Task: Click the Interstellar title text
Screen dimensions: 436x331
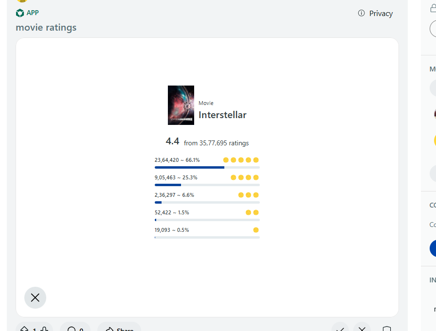Action: click(x=222, y=115)
